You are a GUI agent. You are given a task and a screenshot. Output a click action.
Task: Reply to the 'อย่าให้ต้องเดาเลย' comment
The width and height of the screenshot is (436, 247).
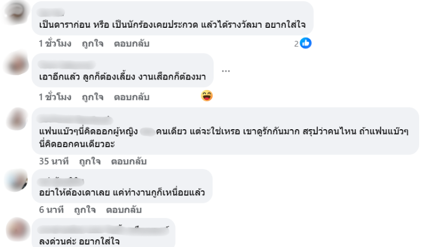click(124, 210)
